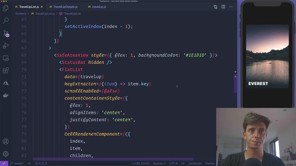Click 'SafeAreaView' tag in code
This screenshot has width=296, height=166.
click(73, 55)
